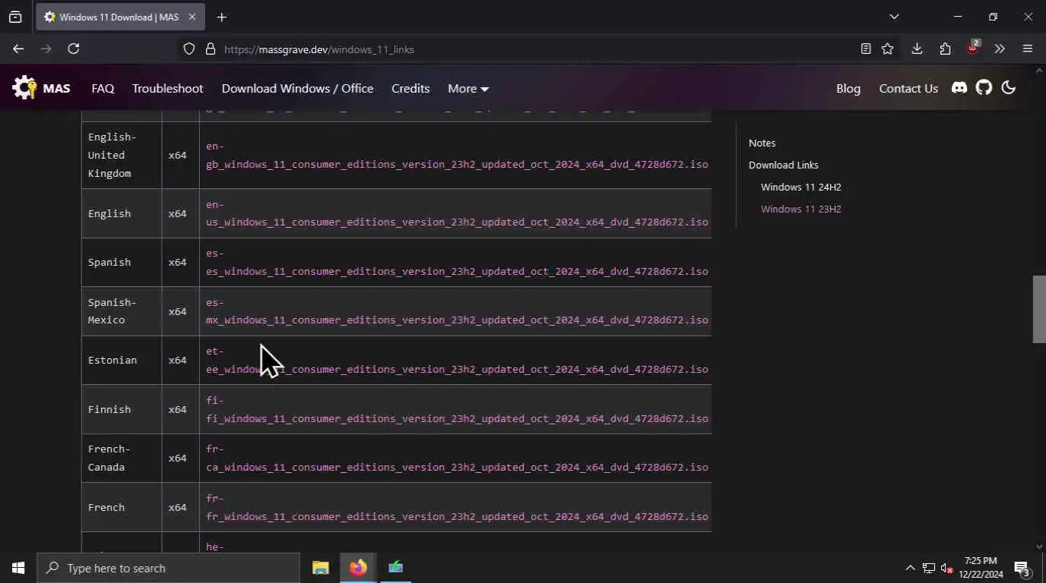Image resolution: width=1046 pixels, height=583 pixels.
Task: Open Firefox tracking protection shield
Action: click(189, 49)
